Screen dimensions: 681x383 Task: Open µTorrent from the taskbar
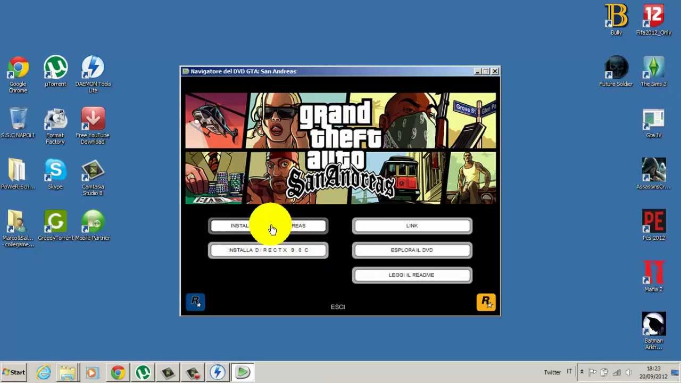[x=143, y=372]
